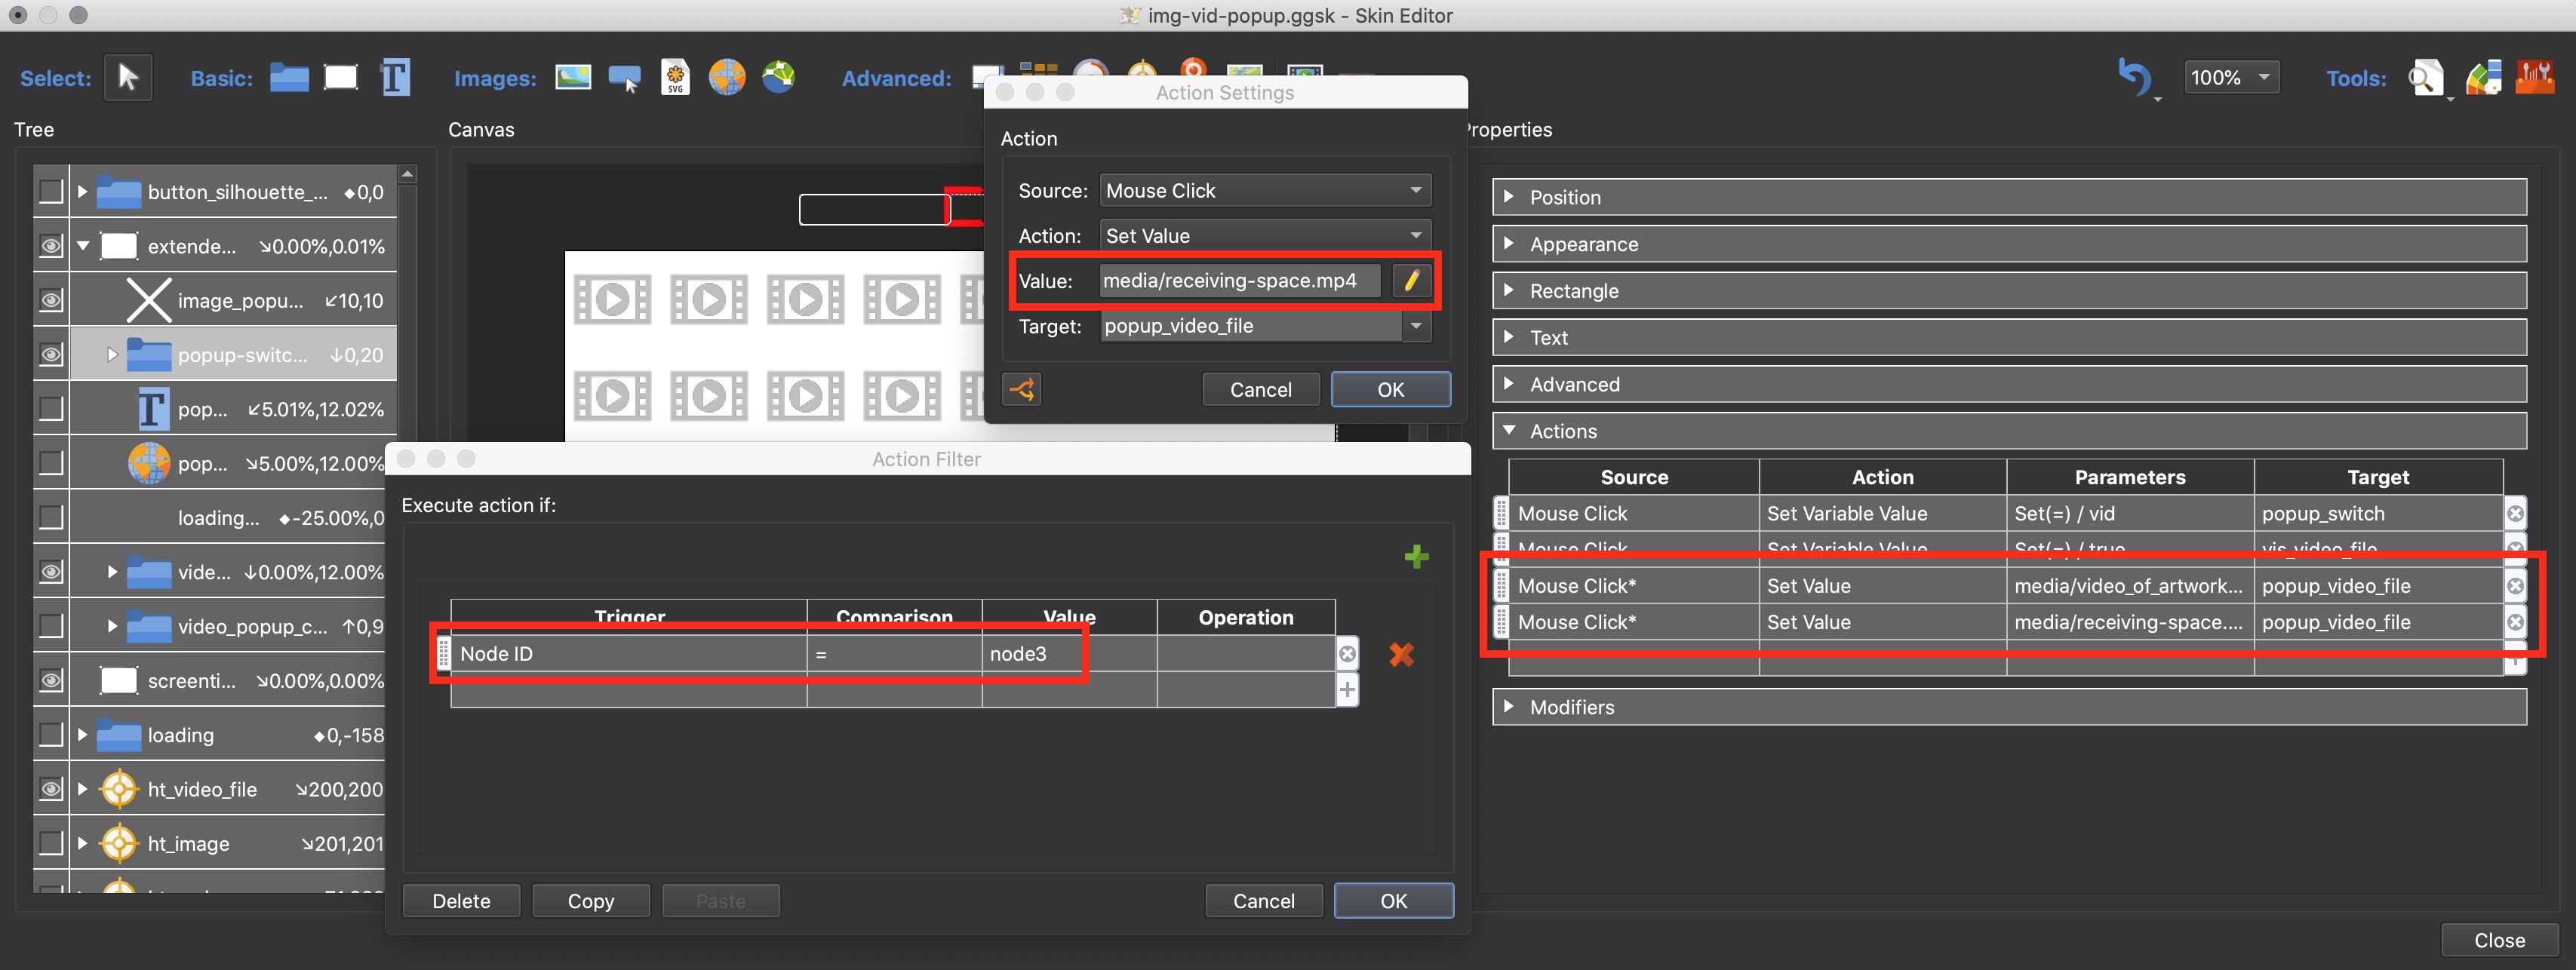Open the skin search magnifier tool
The width and height of the screenshot is (2576, 970).
click(2425, 77)
